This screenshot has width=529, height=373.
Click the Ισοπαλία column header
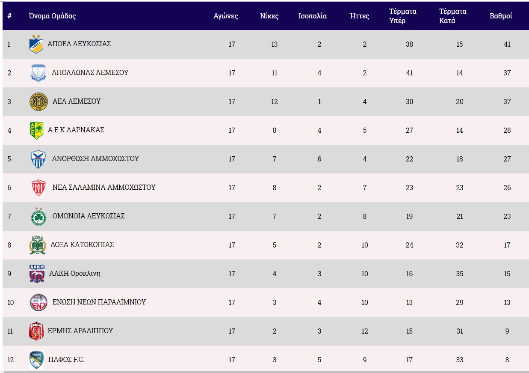(x=313, y=16)
